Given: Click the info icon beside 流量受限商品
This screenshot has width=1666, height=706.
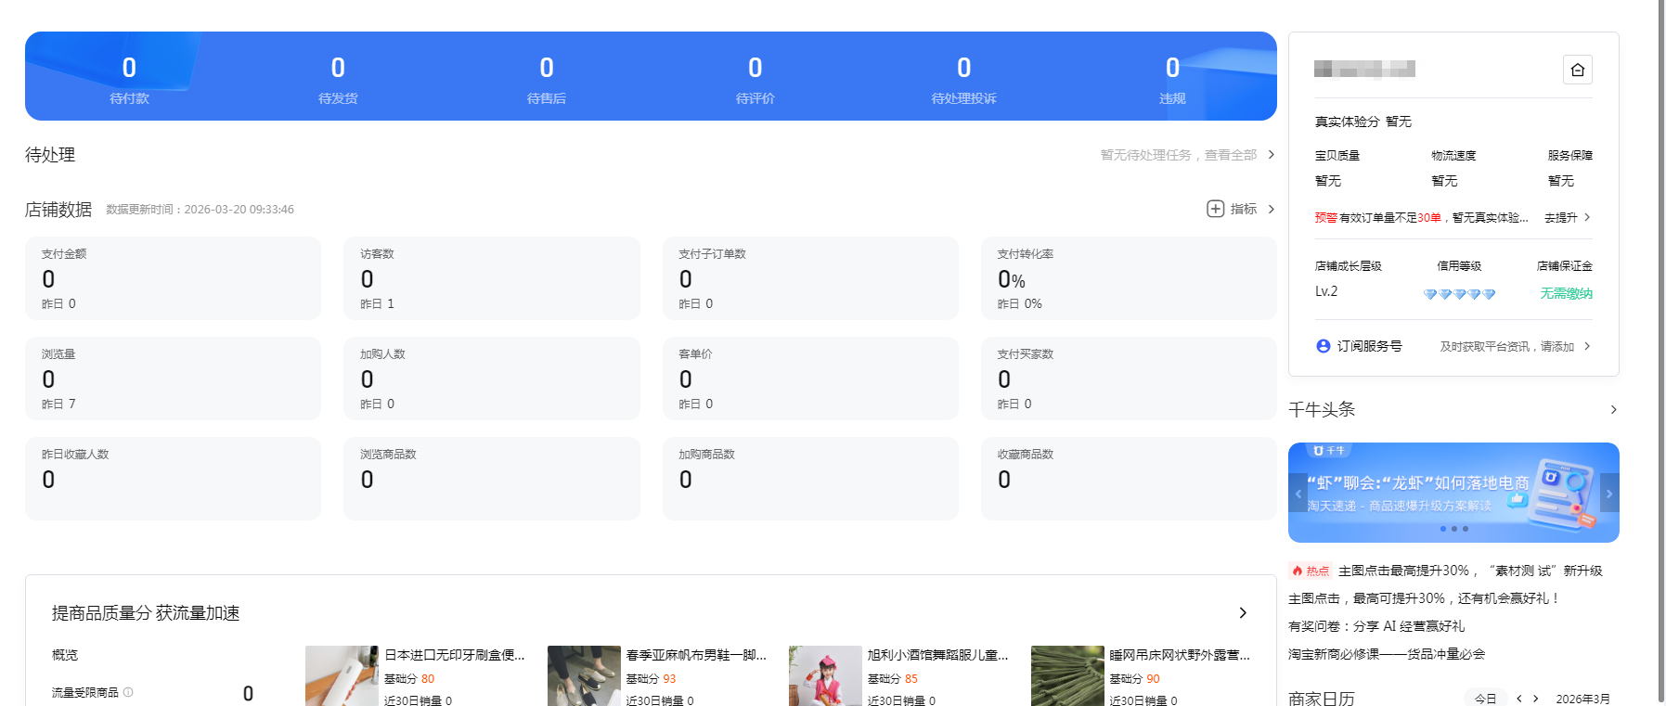Looking at the screenshot, I should 128,692.
